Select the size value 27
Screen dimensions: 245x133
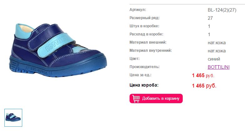pyautogui.click(x=210, y=18)
